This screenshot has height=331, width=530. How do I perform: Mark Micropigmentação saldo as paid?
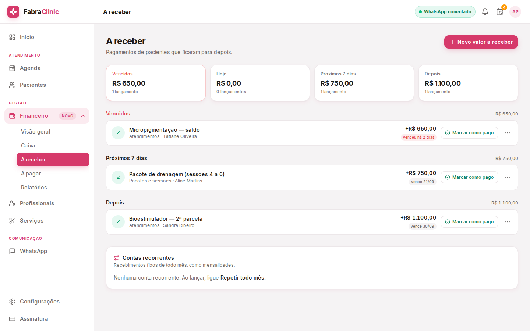click(469, 133)
